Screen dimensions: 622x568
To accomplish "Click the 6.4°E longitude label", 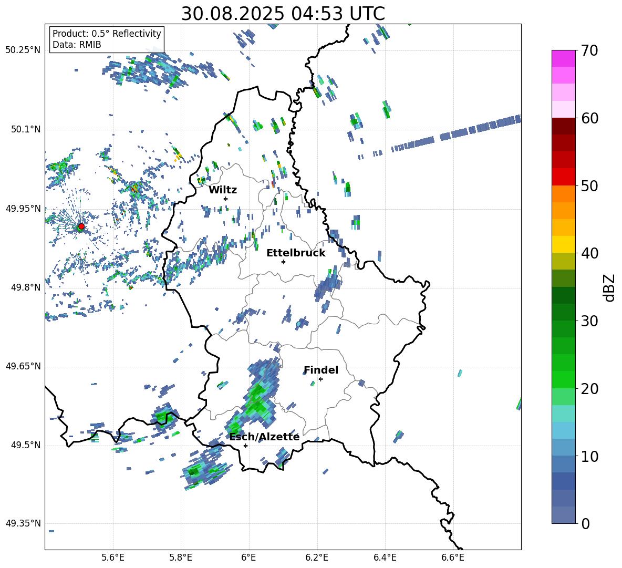I will click(385, 558).
